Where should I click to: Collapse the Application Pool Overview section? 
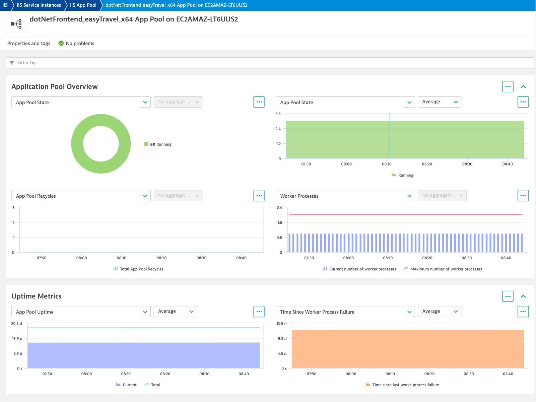(523, 87)
